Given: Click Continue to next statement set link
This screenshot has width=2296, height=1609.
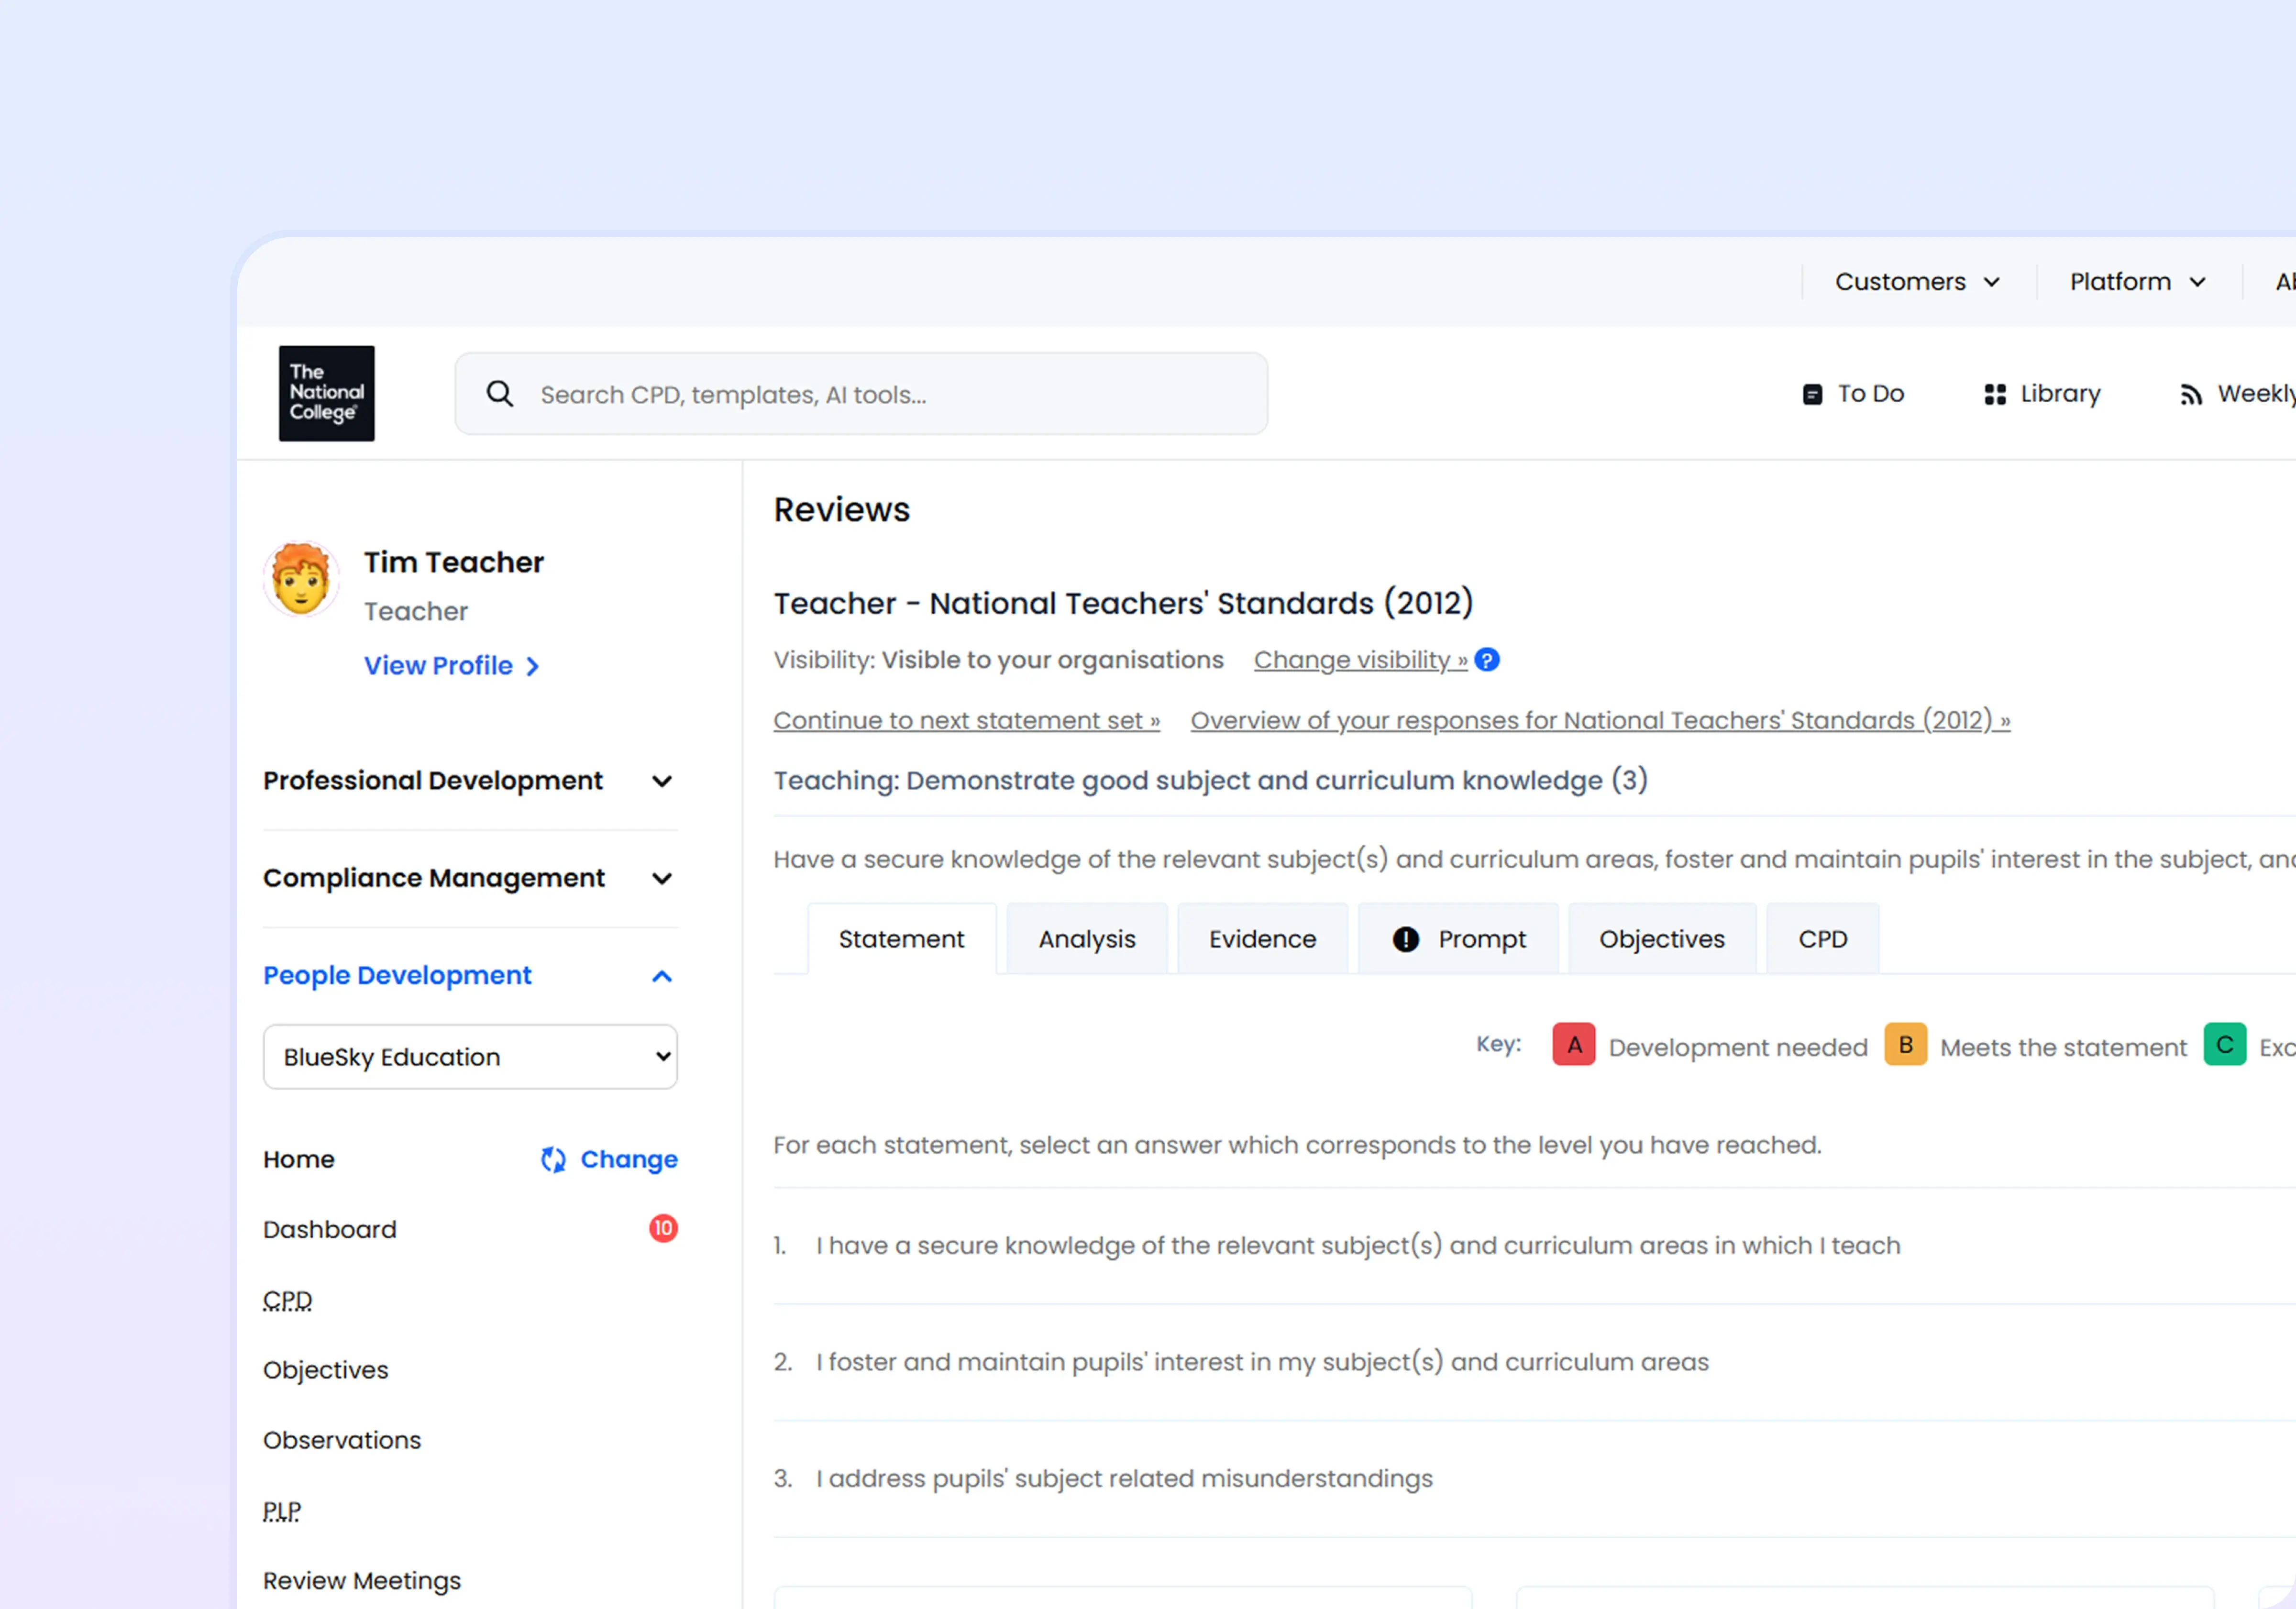Looking at the screenshot, I should 966,720.
